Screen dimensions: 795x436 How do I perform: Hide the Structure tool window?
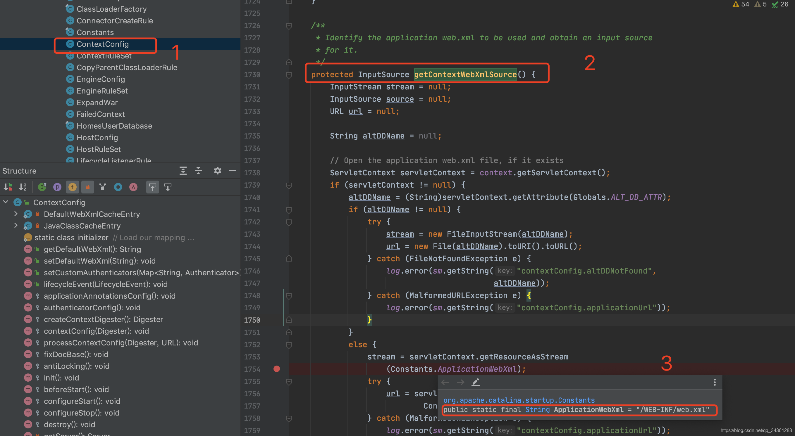[233, 171]
